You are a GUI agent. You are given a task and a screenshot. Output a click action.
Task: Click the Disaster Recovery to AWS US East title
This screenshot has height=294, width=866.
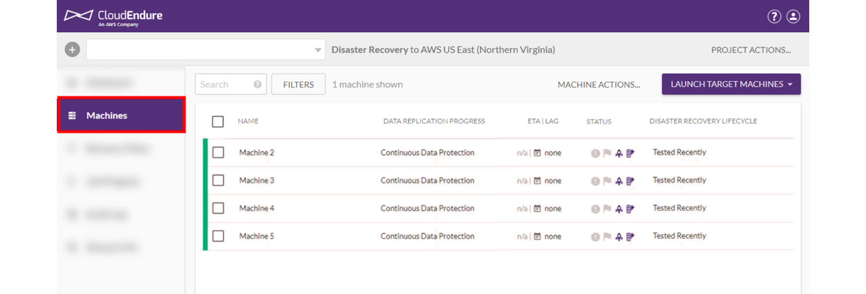(x=444, y=50)
